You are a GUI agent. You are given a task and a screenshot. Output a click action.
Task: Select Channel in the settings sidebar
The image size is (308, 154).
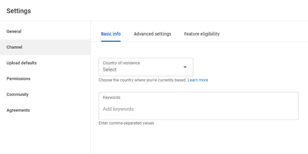14,47
